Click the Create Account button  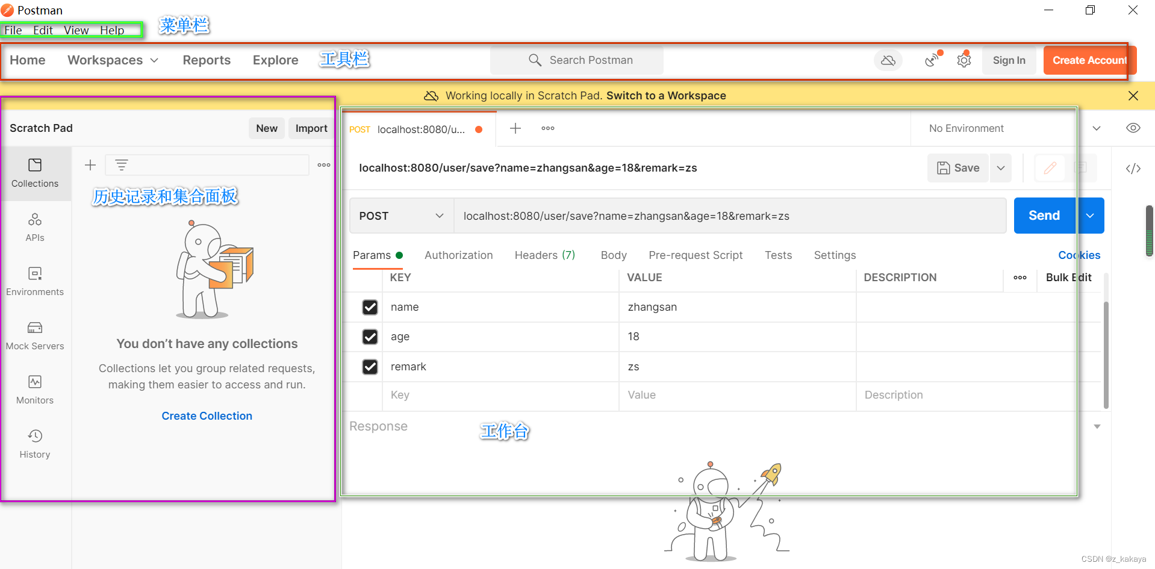tap(1090, 60)
